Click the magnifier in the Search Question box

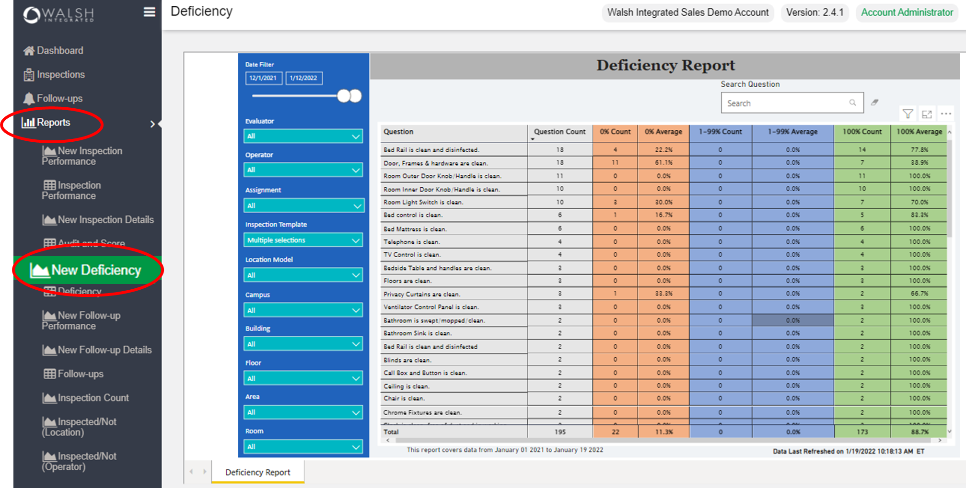click(853, 102)
